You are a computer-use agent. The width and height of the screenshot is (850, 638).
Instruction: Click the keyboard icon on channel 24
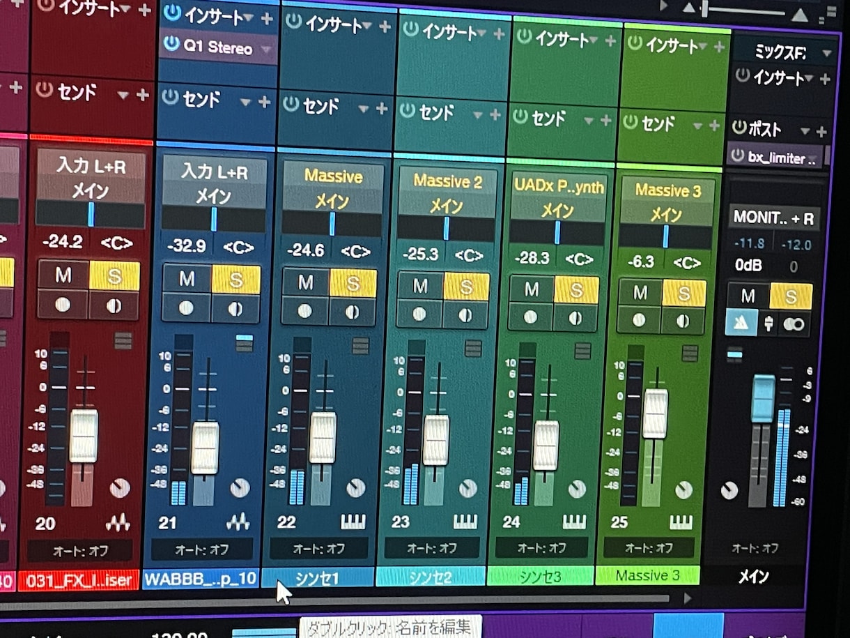coord(574,522)
